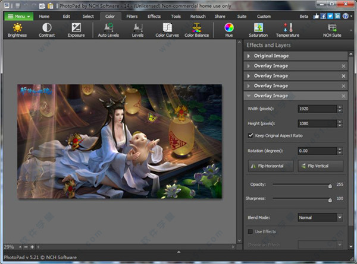Click the Sharpness slider handle

[330, 200]
